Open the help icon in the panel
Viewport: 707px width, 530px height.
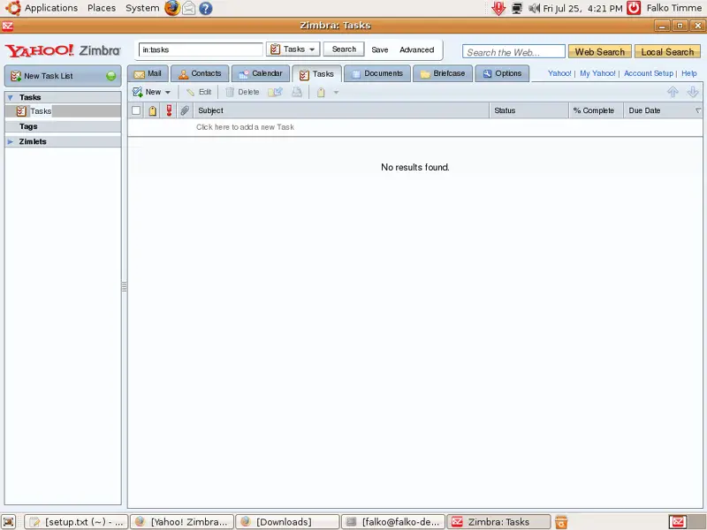pos(206,8)
